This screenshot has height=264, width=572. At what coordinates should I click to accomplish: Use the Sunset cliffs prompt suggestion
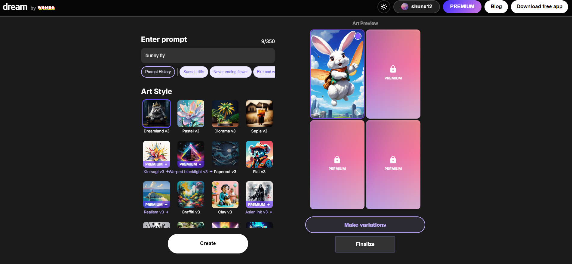[x=194, y=72]
